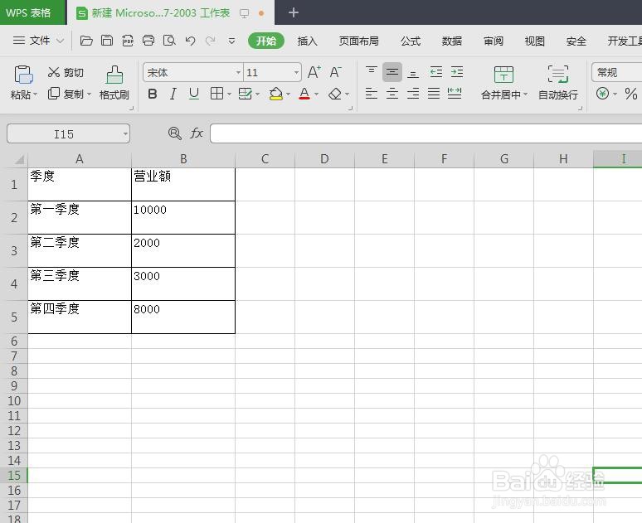This screenshot has width=642, height=523.
Task: Switch to the 插入 tab
Action: click(x=307, y=41)
